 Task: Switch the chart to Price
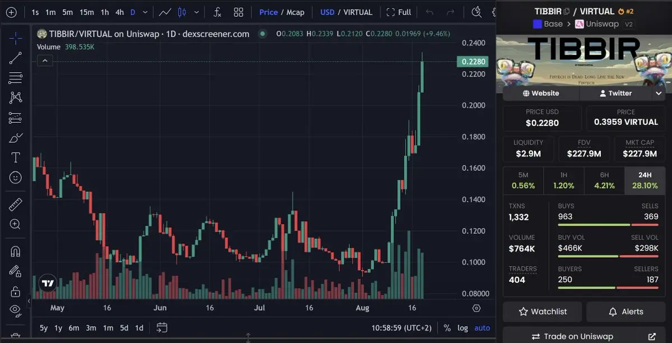coord(268,12)
